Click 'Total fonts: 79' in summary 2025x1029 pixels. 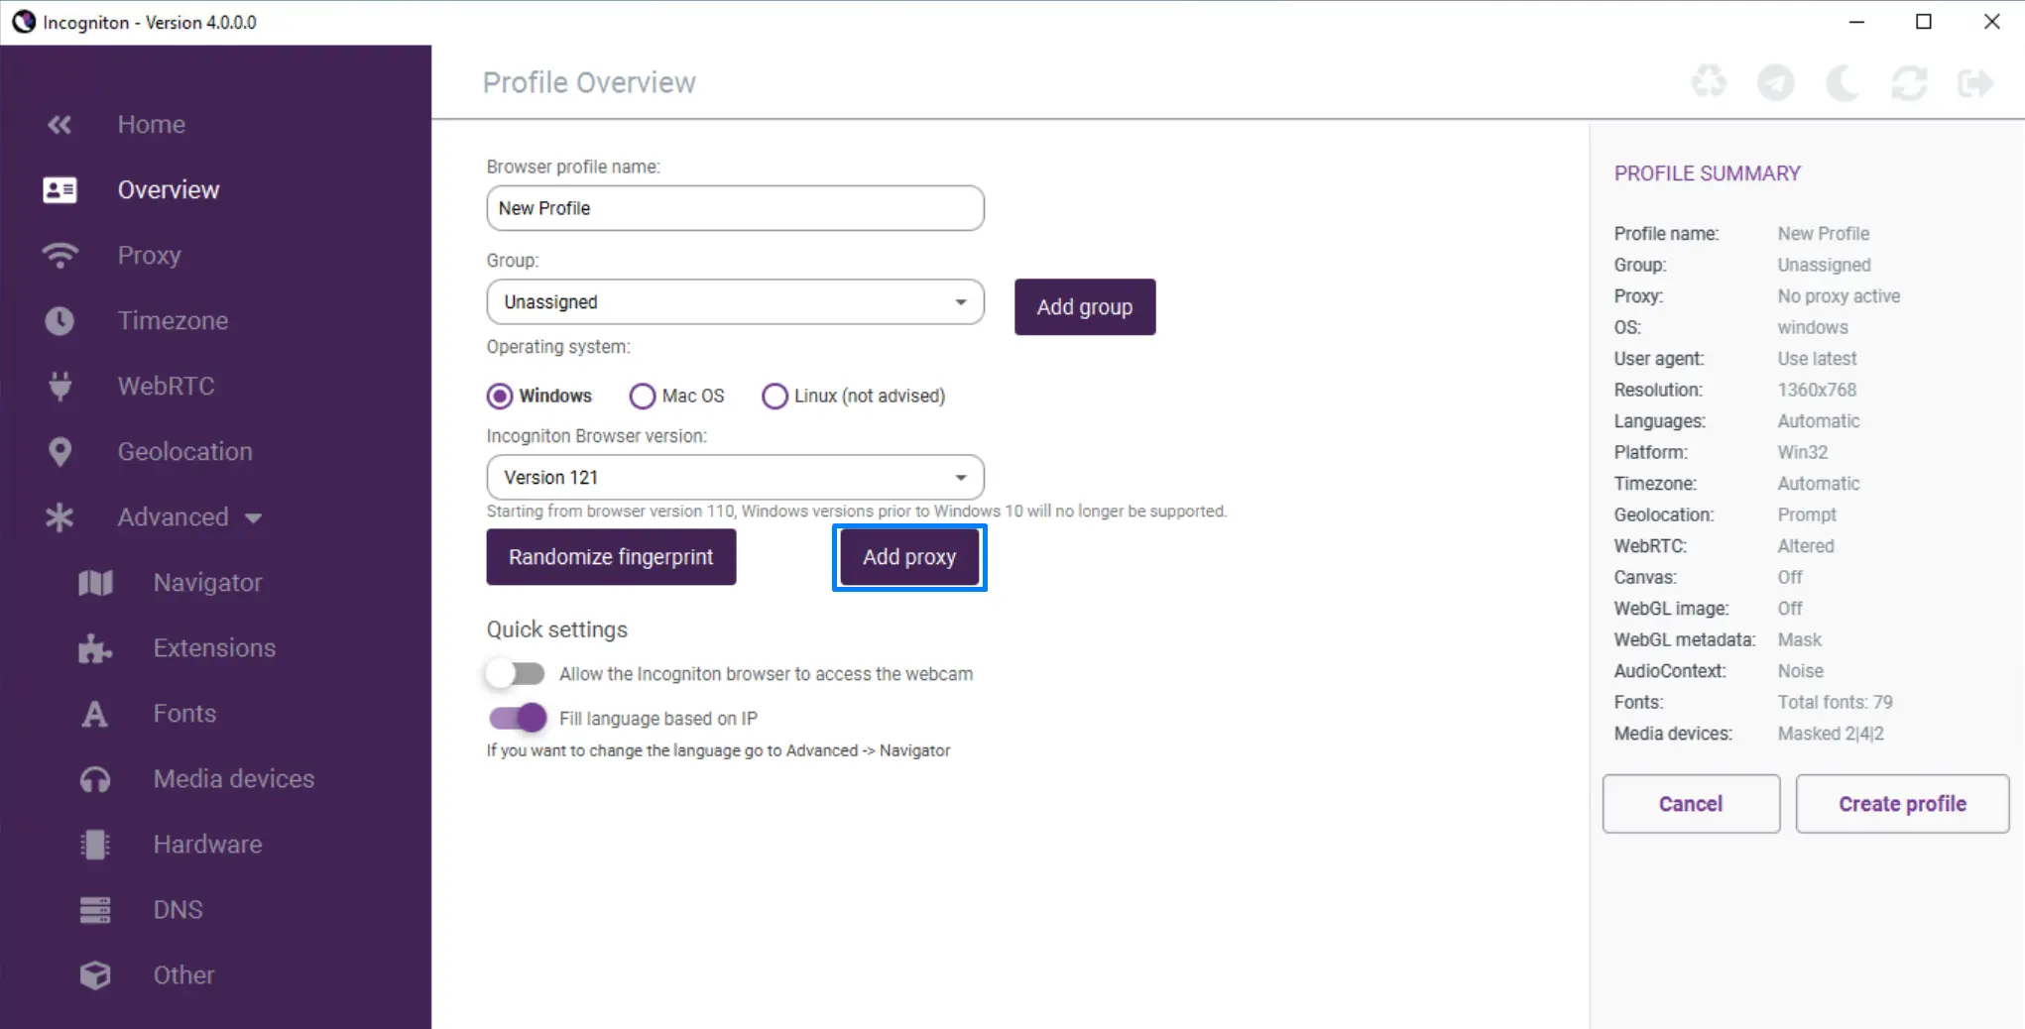pyautogui.click(x=1835, y=703)
